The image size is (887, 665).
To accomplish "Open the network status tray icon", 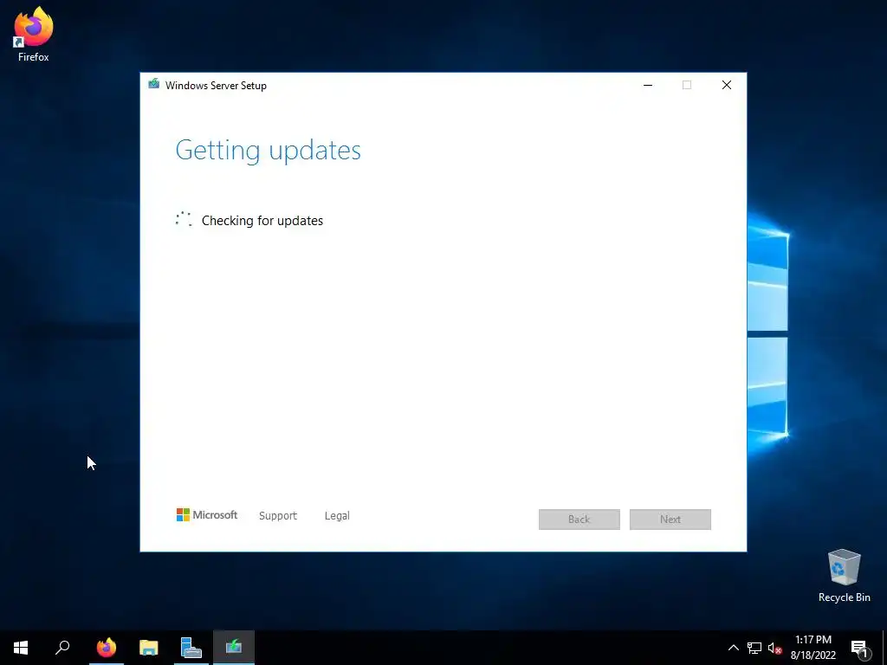I will [754, 648].
